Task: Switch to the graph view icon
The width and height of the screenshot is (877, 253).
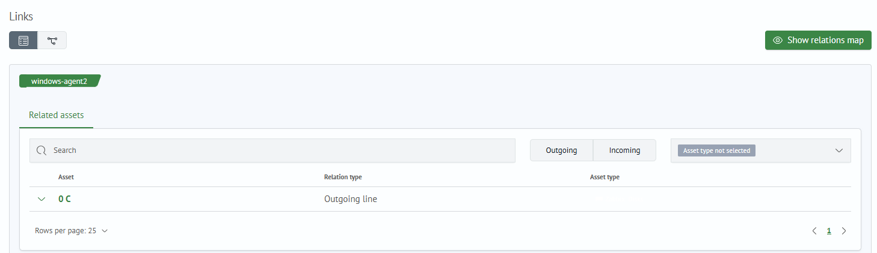Action: point(52,41)
